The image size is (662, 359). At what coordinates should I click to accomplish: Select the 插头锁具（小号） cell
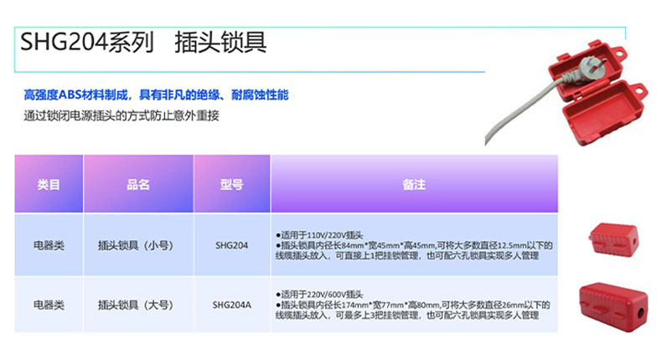point(137,245)
